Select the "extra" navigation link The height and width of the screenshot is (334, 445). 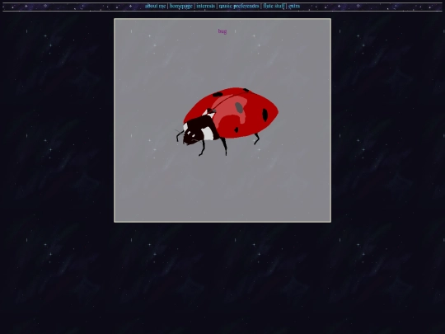tap(294, 6)
